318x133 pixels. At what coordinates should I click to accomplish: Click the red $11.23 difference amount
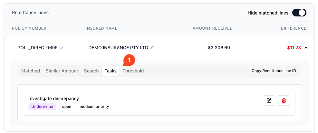pyautogui.click(x=294, y=48)
